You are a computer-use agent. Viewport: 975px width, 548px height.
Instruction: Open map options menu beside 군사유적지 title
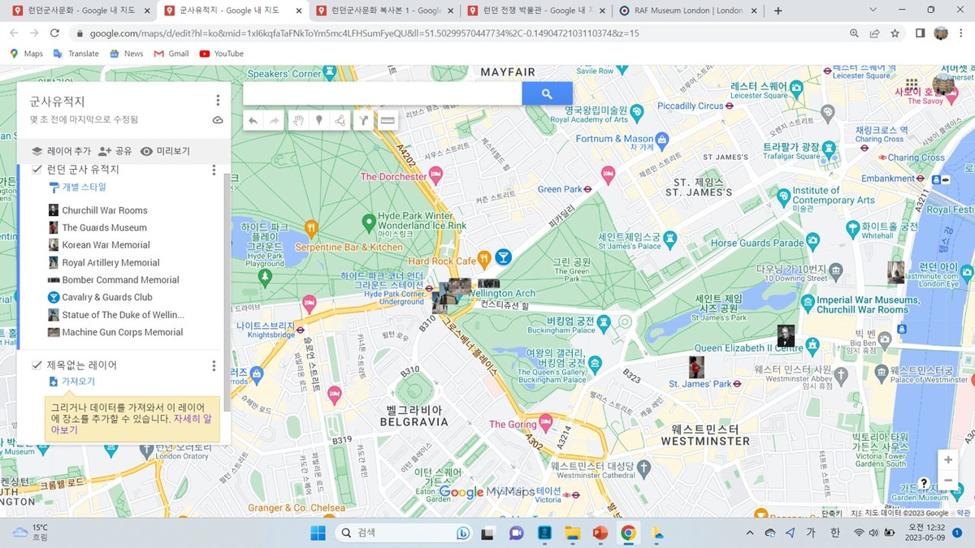tap(218, 101)
